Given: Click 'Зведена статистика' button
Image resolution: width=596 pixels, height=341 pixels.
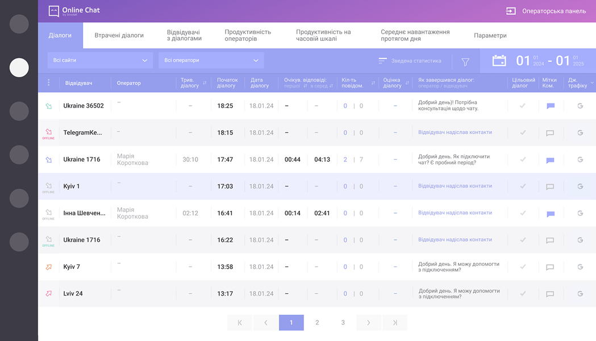Looking at the screenshot, I should click(410, 61).
